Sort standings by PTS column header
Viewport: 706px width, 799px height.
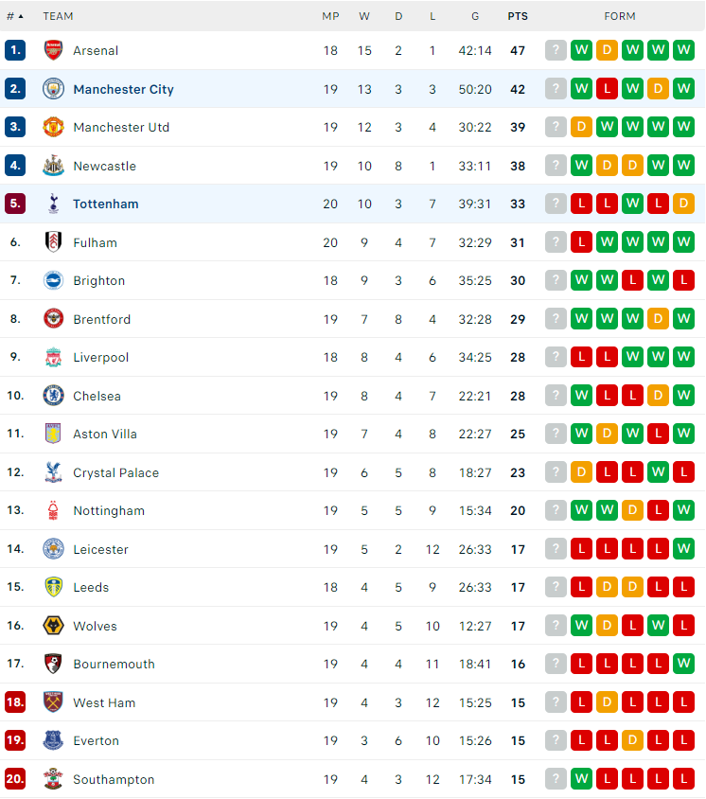click(x=518, y=16)
